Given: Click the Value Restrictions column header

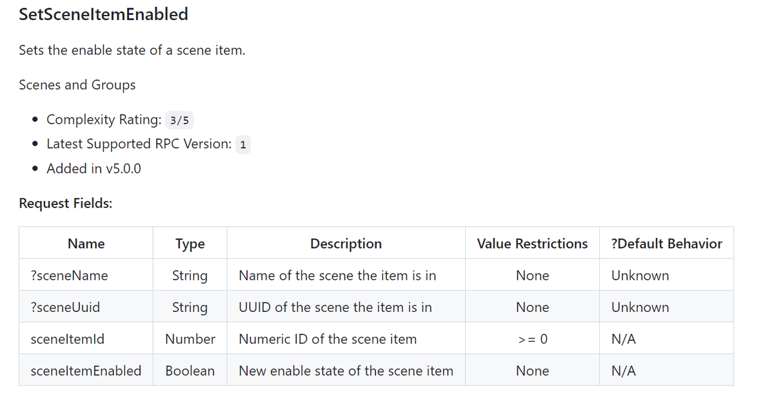Looking at the screenshot, I should [532, 244].
